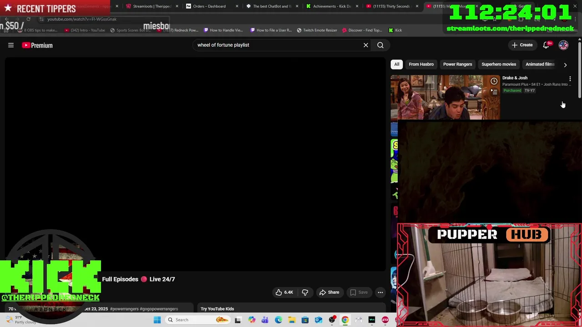Reload the page in Chrome
The image size is (582, 327).
coord(28,19)
